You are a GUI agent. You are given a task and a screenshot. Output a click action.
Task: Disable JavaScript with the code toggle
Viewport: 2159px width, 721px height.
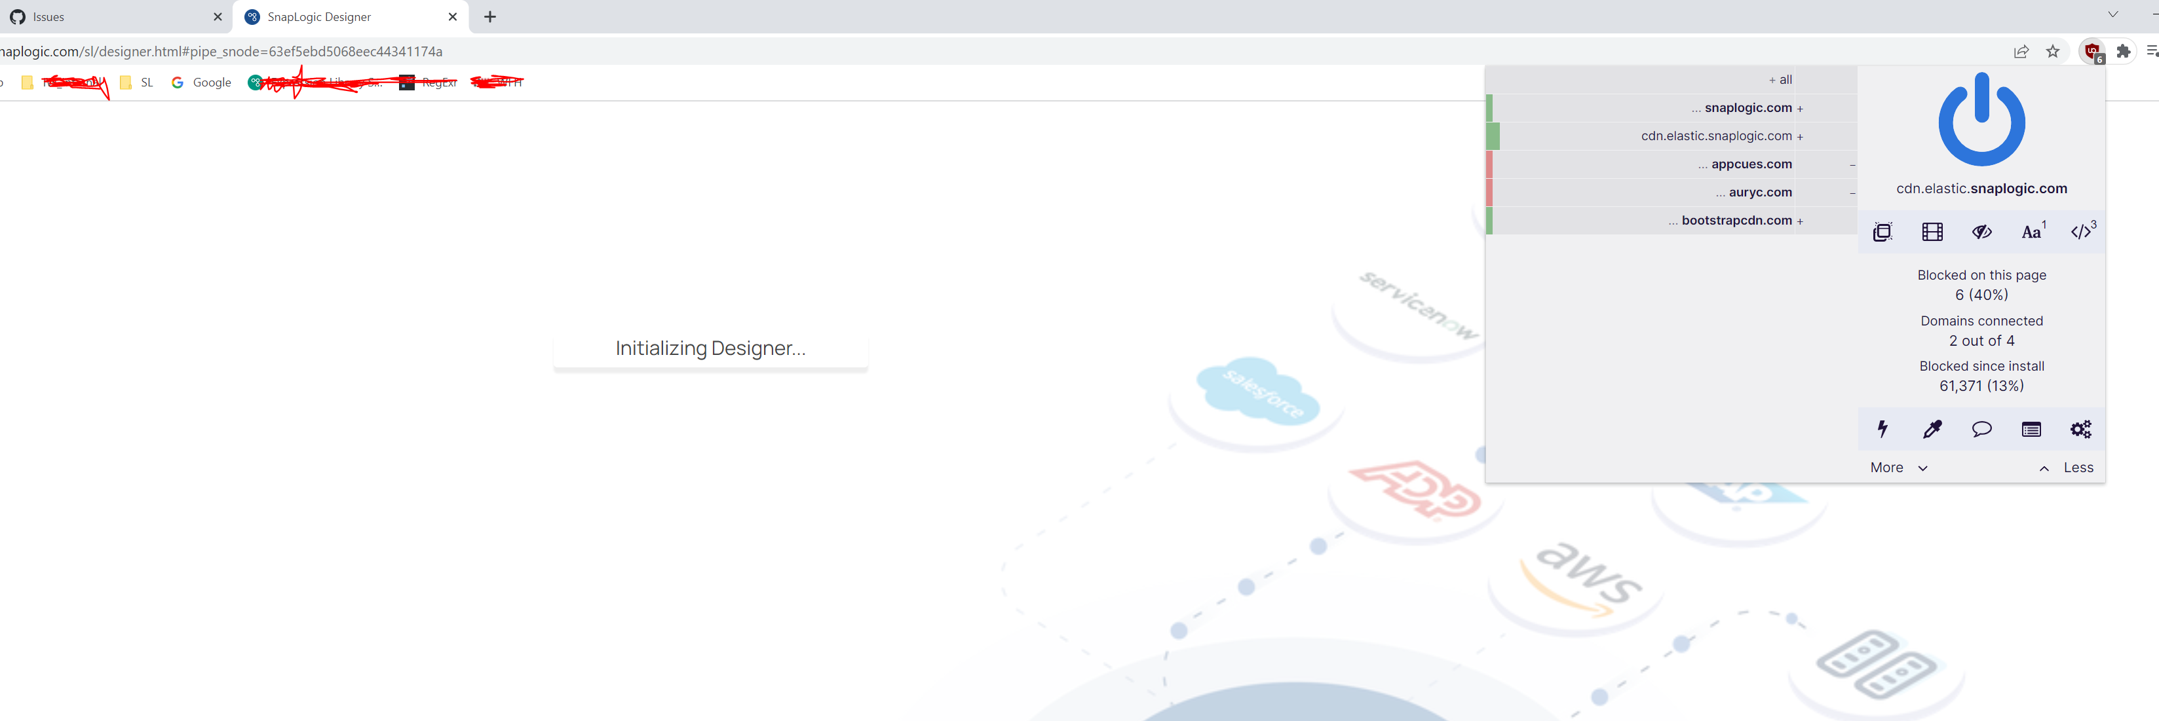[x=2081, y=231]
